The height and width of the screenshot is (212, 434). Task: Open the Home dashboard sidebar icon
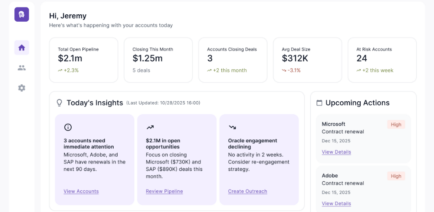click(22, 48)
